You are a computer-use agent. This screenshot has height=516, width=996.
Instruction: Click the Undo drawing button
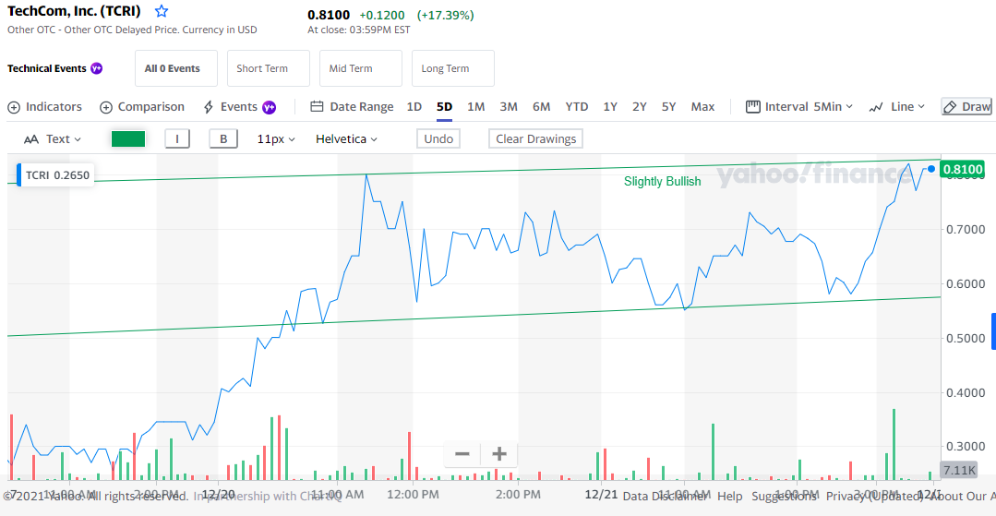438,139
